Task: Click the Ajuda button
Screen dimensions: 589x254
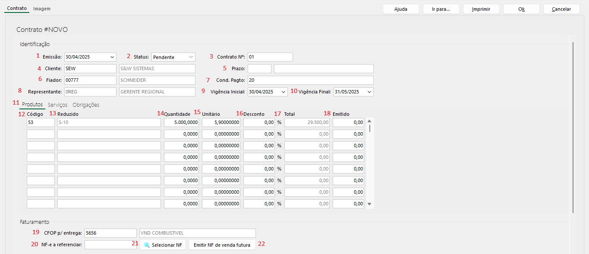Action: click(x=401, y=9)
